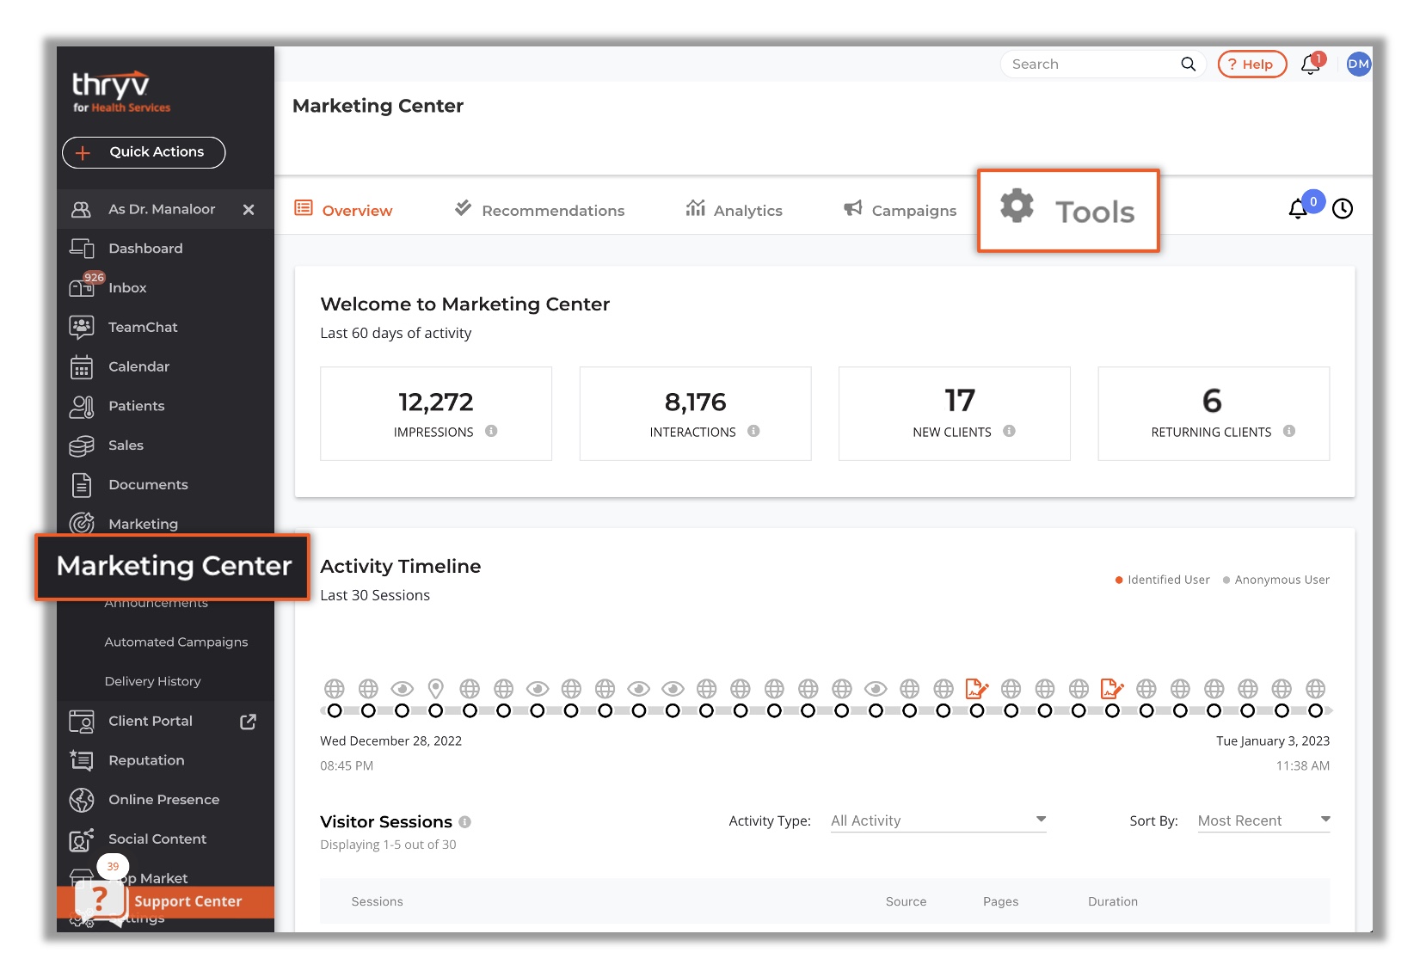This screenshot has width=1426, height=977.
Task: Click the 12,272 Impressions card
Action: click(436, 414)
